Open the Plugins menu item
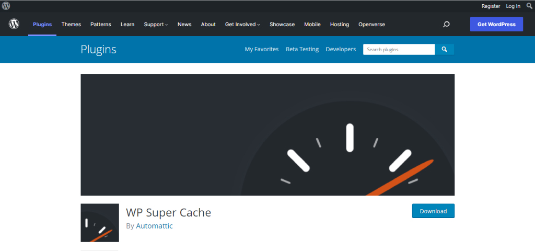The height and width of the screenshot is (251, 535). 42,24
